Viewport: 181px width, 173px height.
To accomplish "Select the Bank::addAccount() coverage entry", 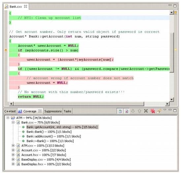I will [54, 136].
